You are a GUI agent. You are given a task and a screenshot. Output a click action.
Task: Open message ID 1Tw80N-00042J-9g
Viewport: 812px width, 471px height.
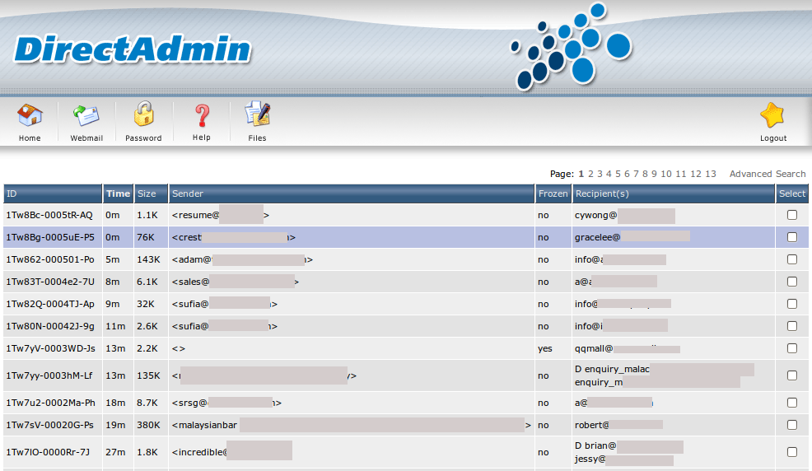pyautogui.click(x=50, y=326)
